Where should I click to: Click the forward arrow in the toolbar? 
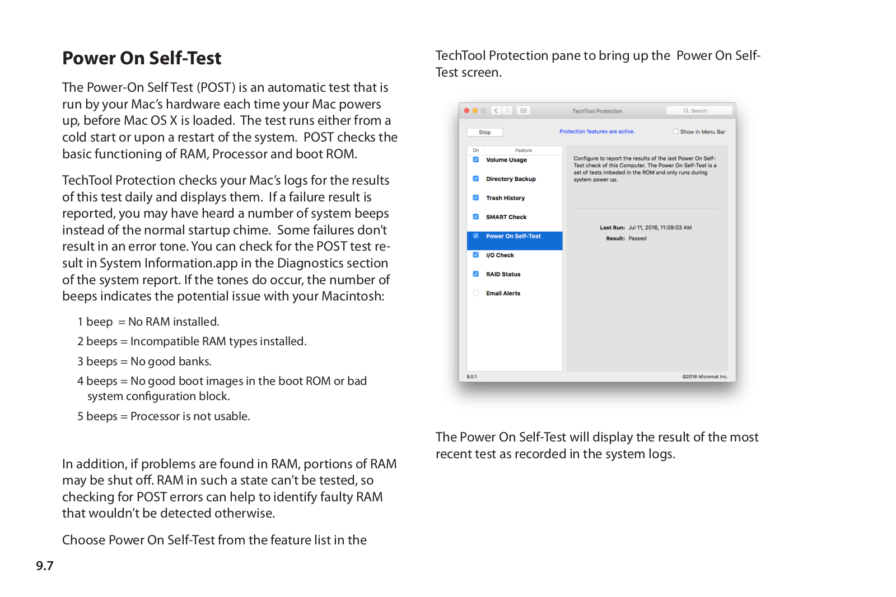tap(507, 111)
